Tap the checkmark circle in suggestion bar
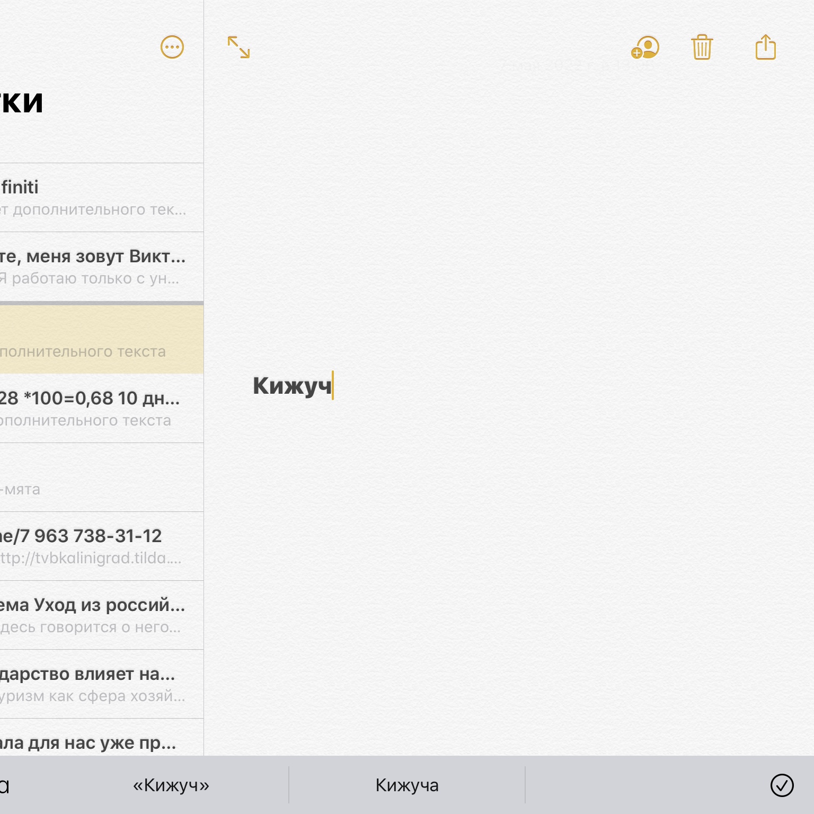This screenshot has height=814, width=814. click(782, 785)
